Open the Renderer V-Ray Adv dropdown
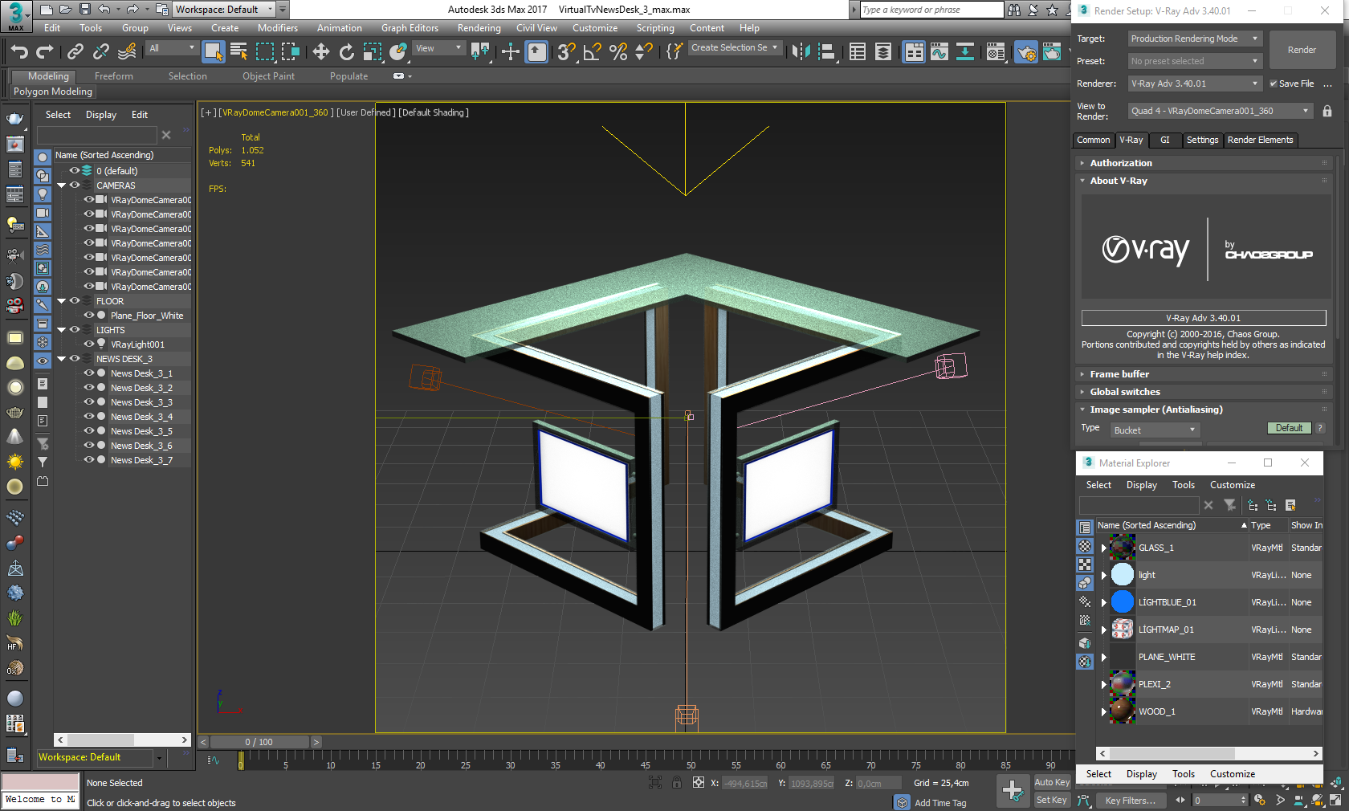 coord(1195,84)
